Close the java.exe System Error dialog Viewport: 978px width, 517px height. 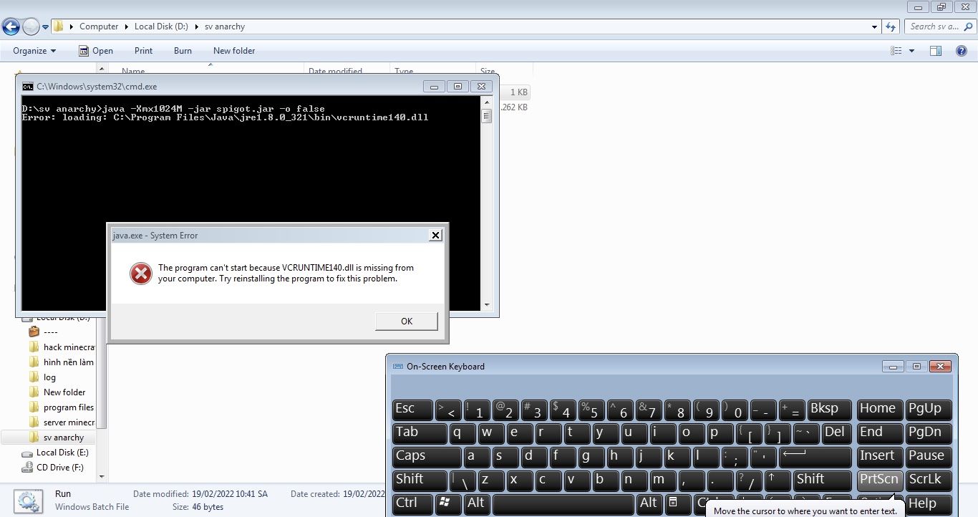click(x=435, y=235)
